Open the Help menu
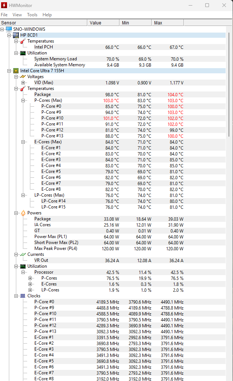Screen dimensions: 233x381 coord(47,15)
